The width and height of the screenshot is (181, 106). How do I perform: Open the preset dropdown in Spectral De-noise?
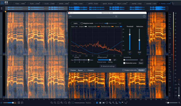(105, 16)
